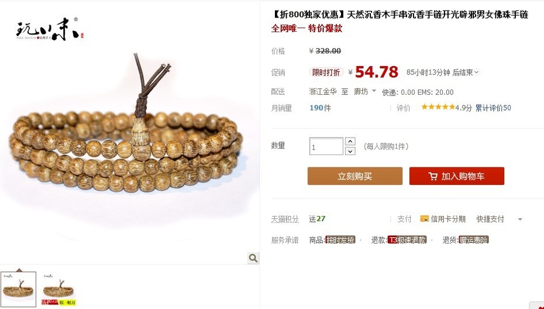Click the free return shipping insurance badge

tap(474, 240)
